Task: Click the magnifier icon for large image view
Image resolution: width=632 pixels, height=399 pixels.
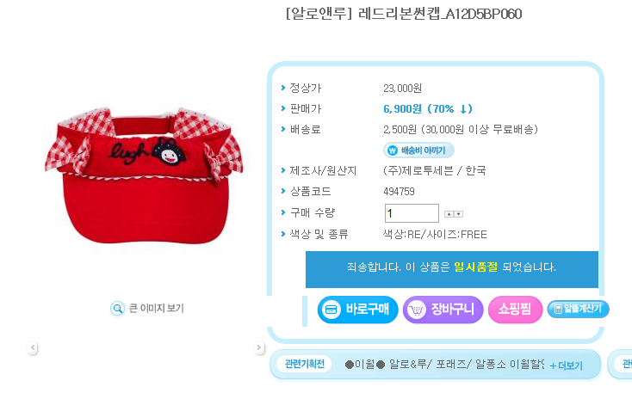Action: 117,309
